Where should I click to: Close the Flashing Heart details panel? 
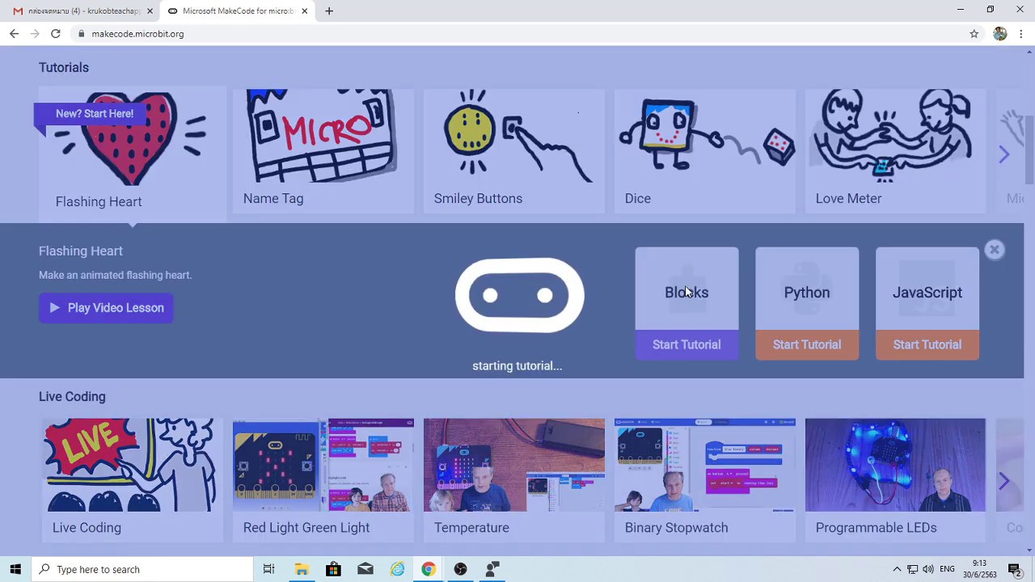tap(995, 250)
